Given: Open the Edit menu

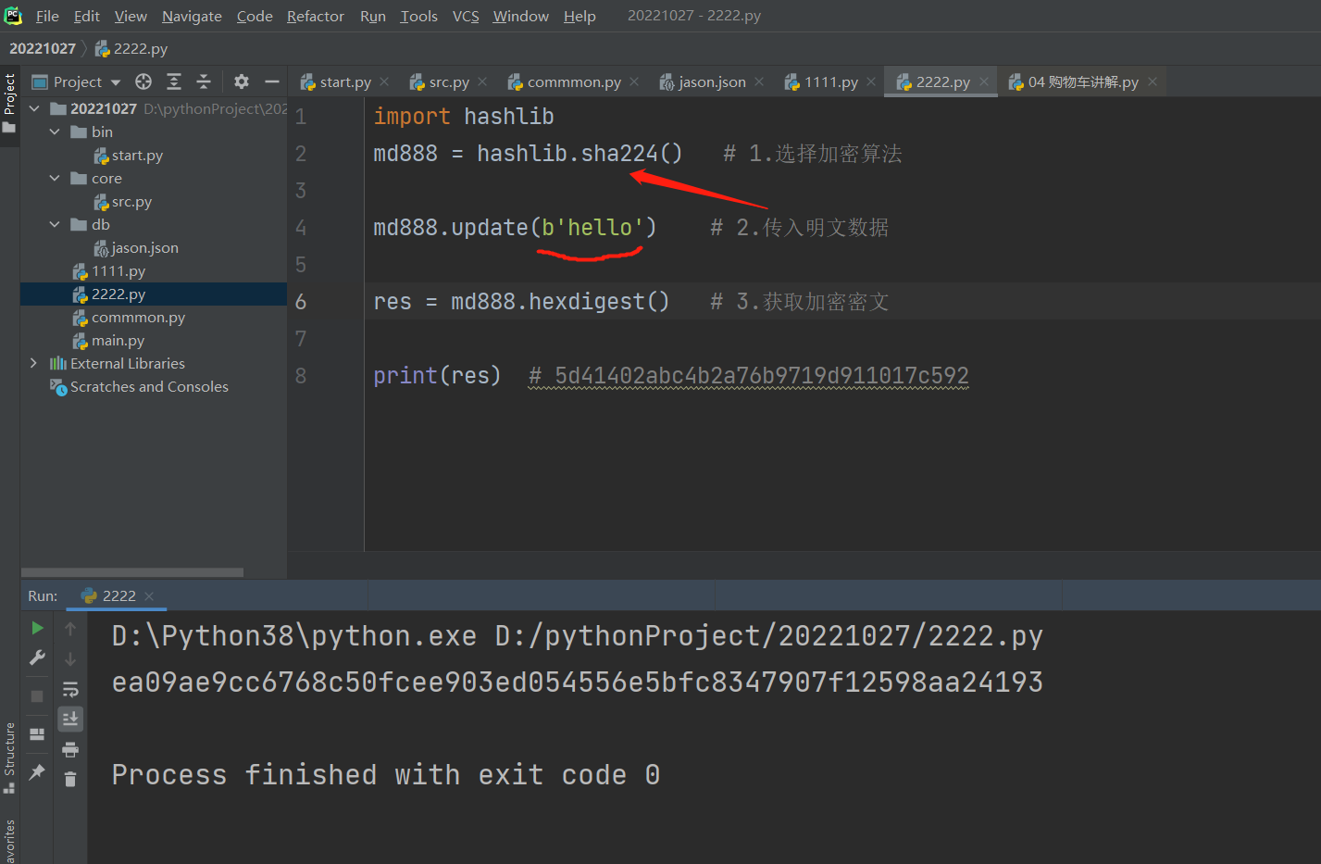Looking at the screenshot, I should click(87, 16).
